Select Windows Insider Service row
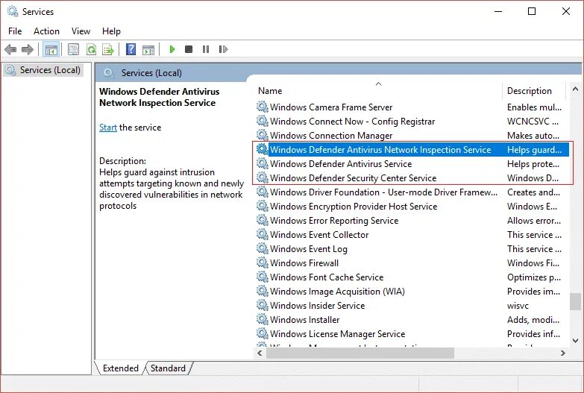The width and height of the screenshot is (584, 393). (412, 305)
